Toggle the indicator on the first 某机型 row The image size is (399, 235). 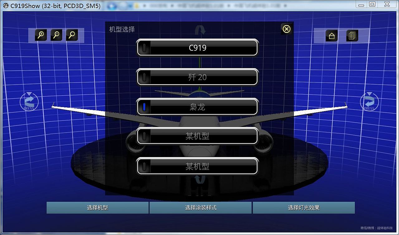point(144,136)
